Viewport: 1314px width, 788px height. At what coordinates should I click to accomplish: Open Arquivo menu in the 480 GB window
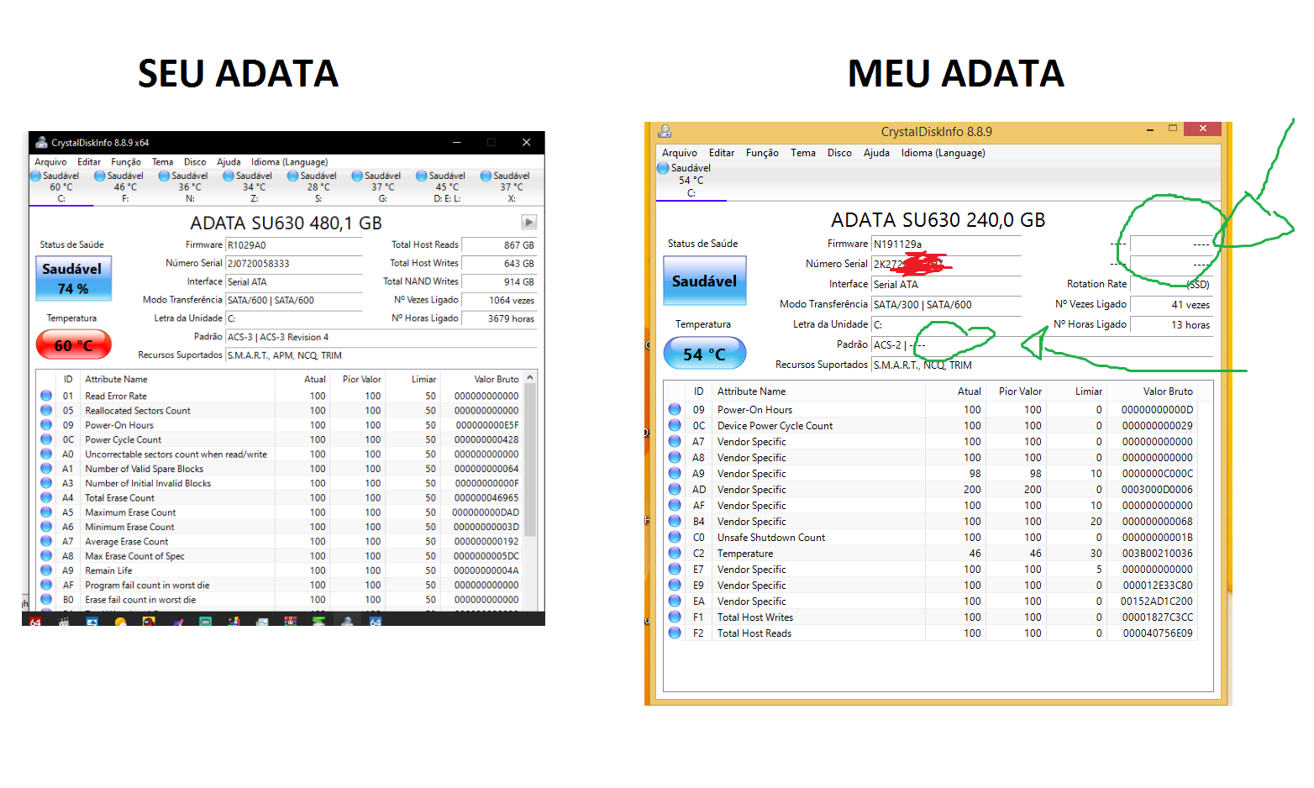click(50, 162)
